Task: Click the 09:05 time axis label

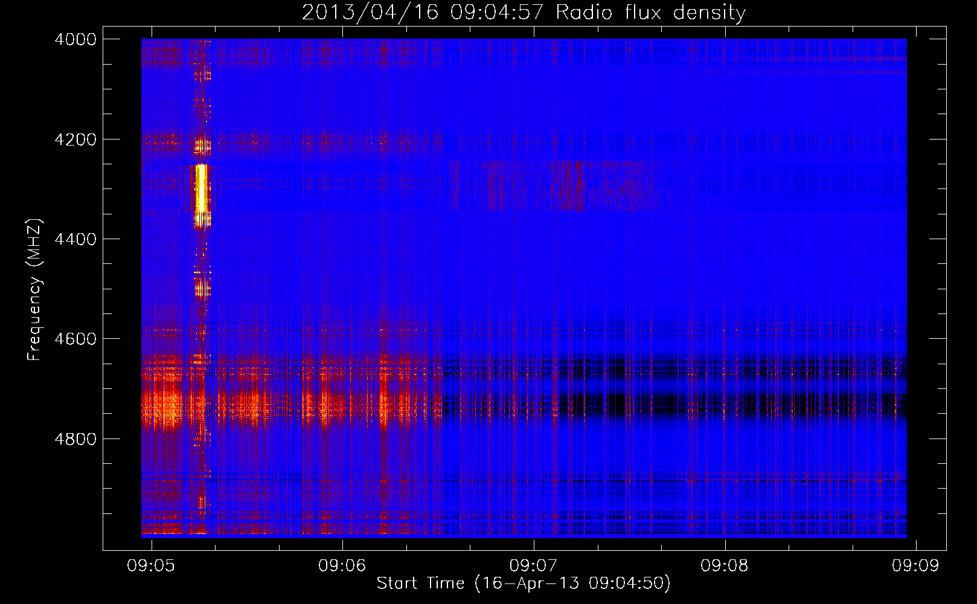Action: [151, 565]
